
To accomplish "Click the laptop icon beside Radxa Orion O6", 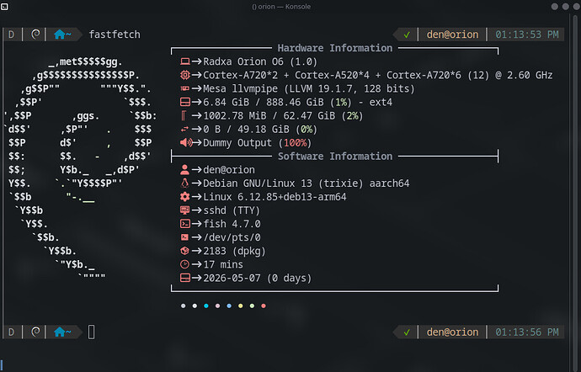I will click(x=185, y=61).
